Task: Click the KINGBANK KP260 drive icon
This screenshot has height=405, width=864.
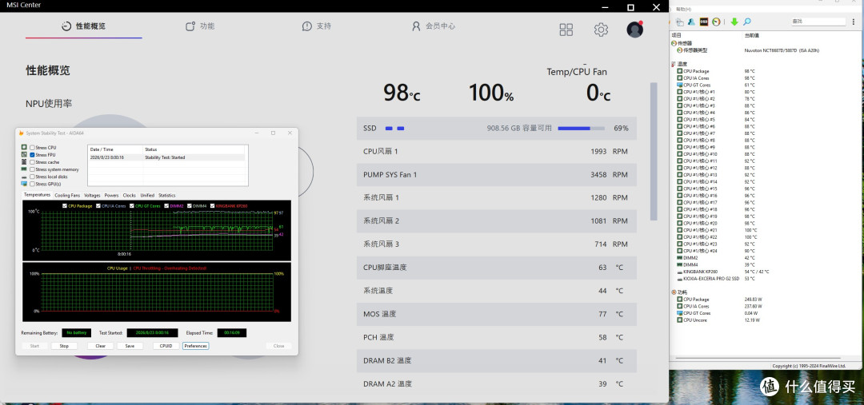Action: (680, 272)
